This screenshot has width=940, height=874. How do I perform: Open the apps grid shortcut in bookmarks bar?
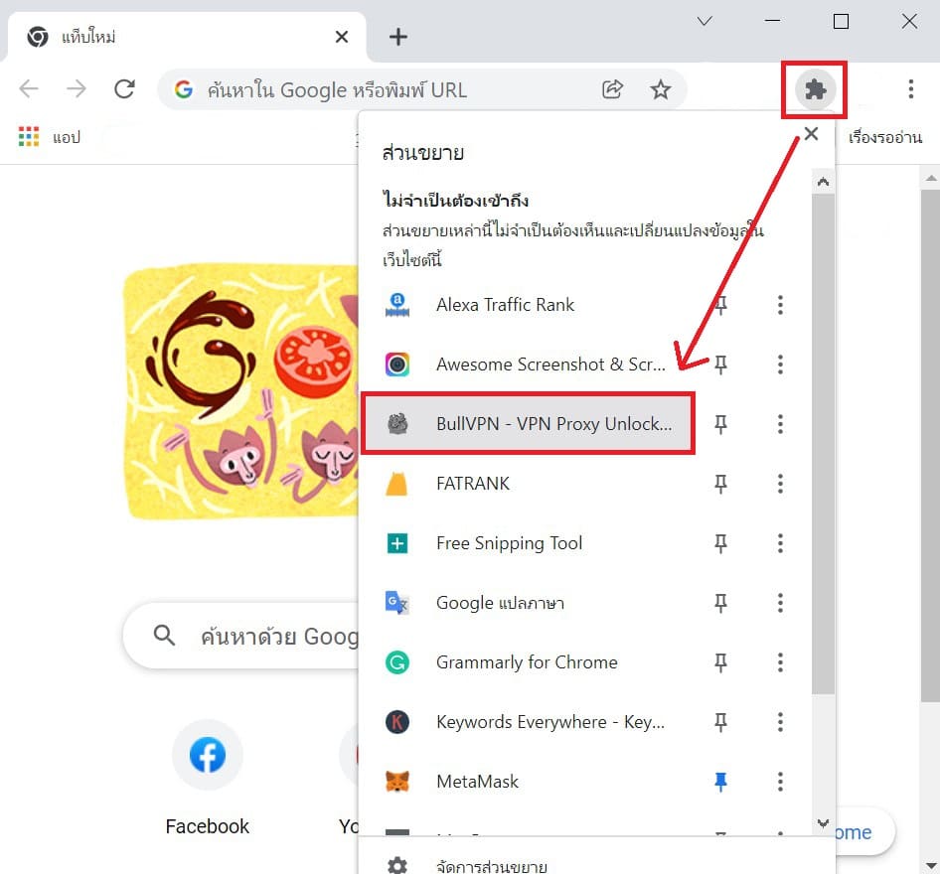(x=29, y=137)
